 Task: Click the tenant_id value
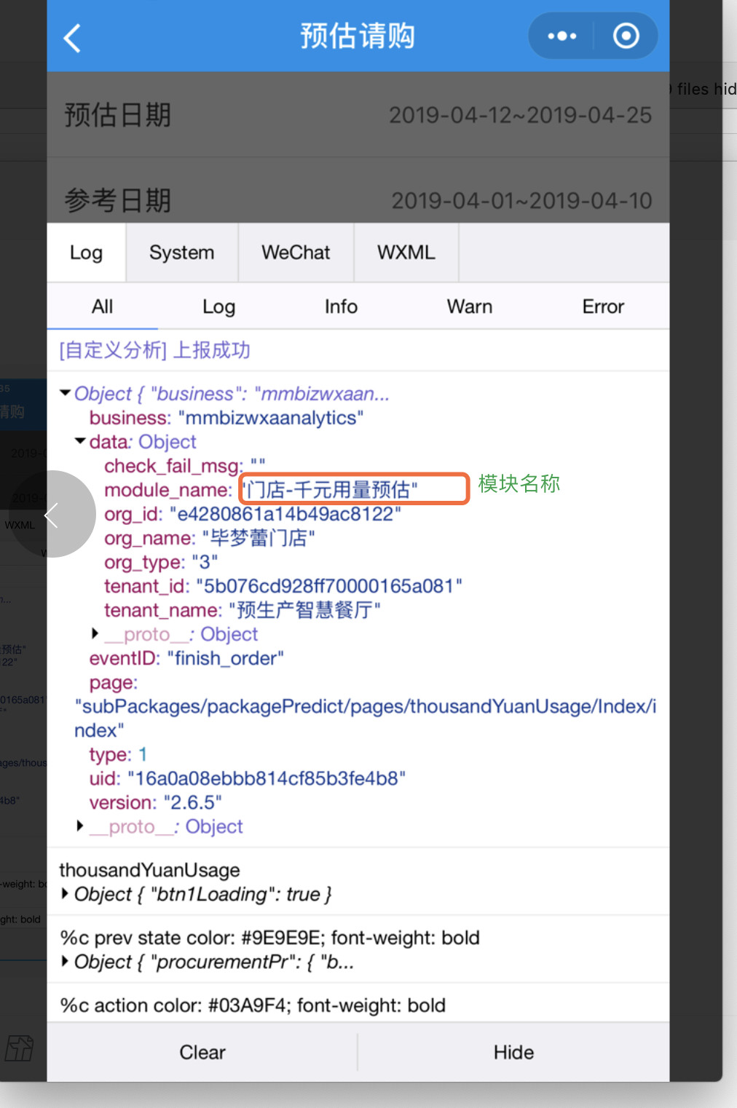pos(328,586)
